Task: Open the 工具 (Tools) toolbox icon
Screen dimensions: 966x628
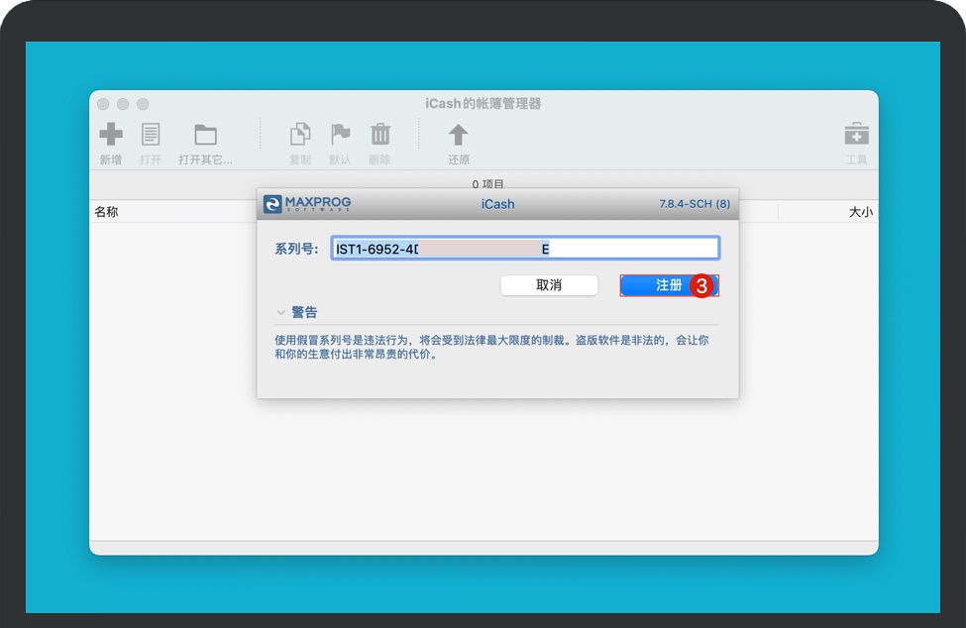Action: pyautogui.click(x=856, y=134)
